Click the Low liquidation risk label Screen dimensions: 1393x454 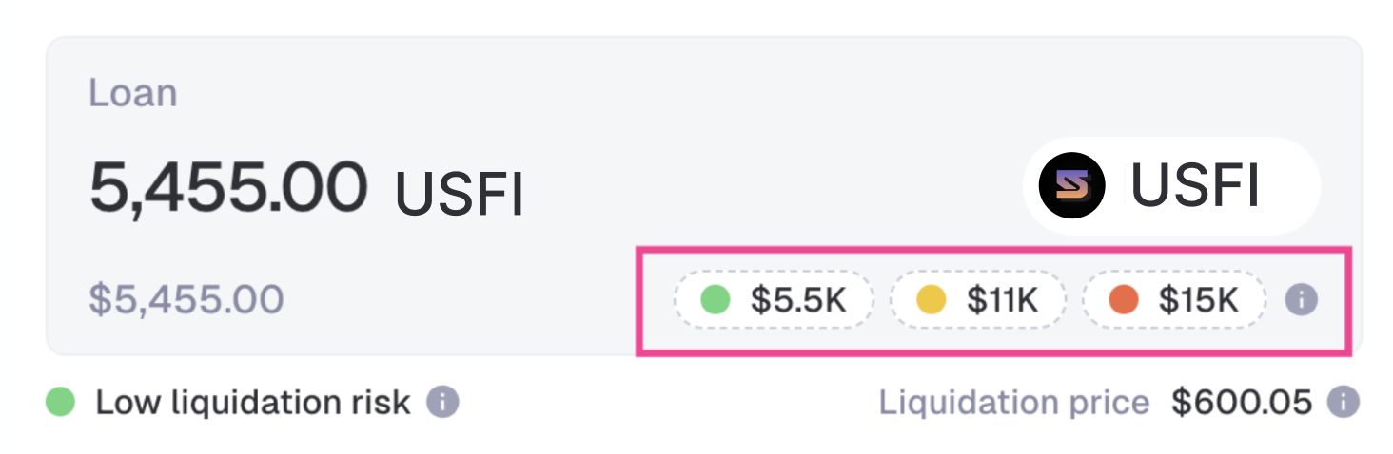(x=253, y=403)
